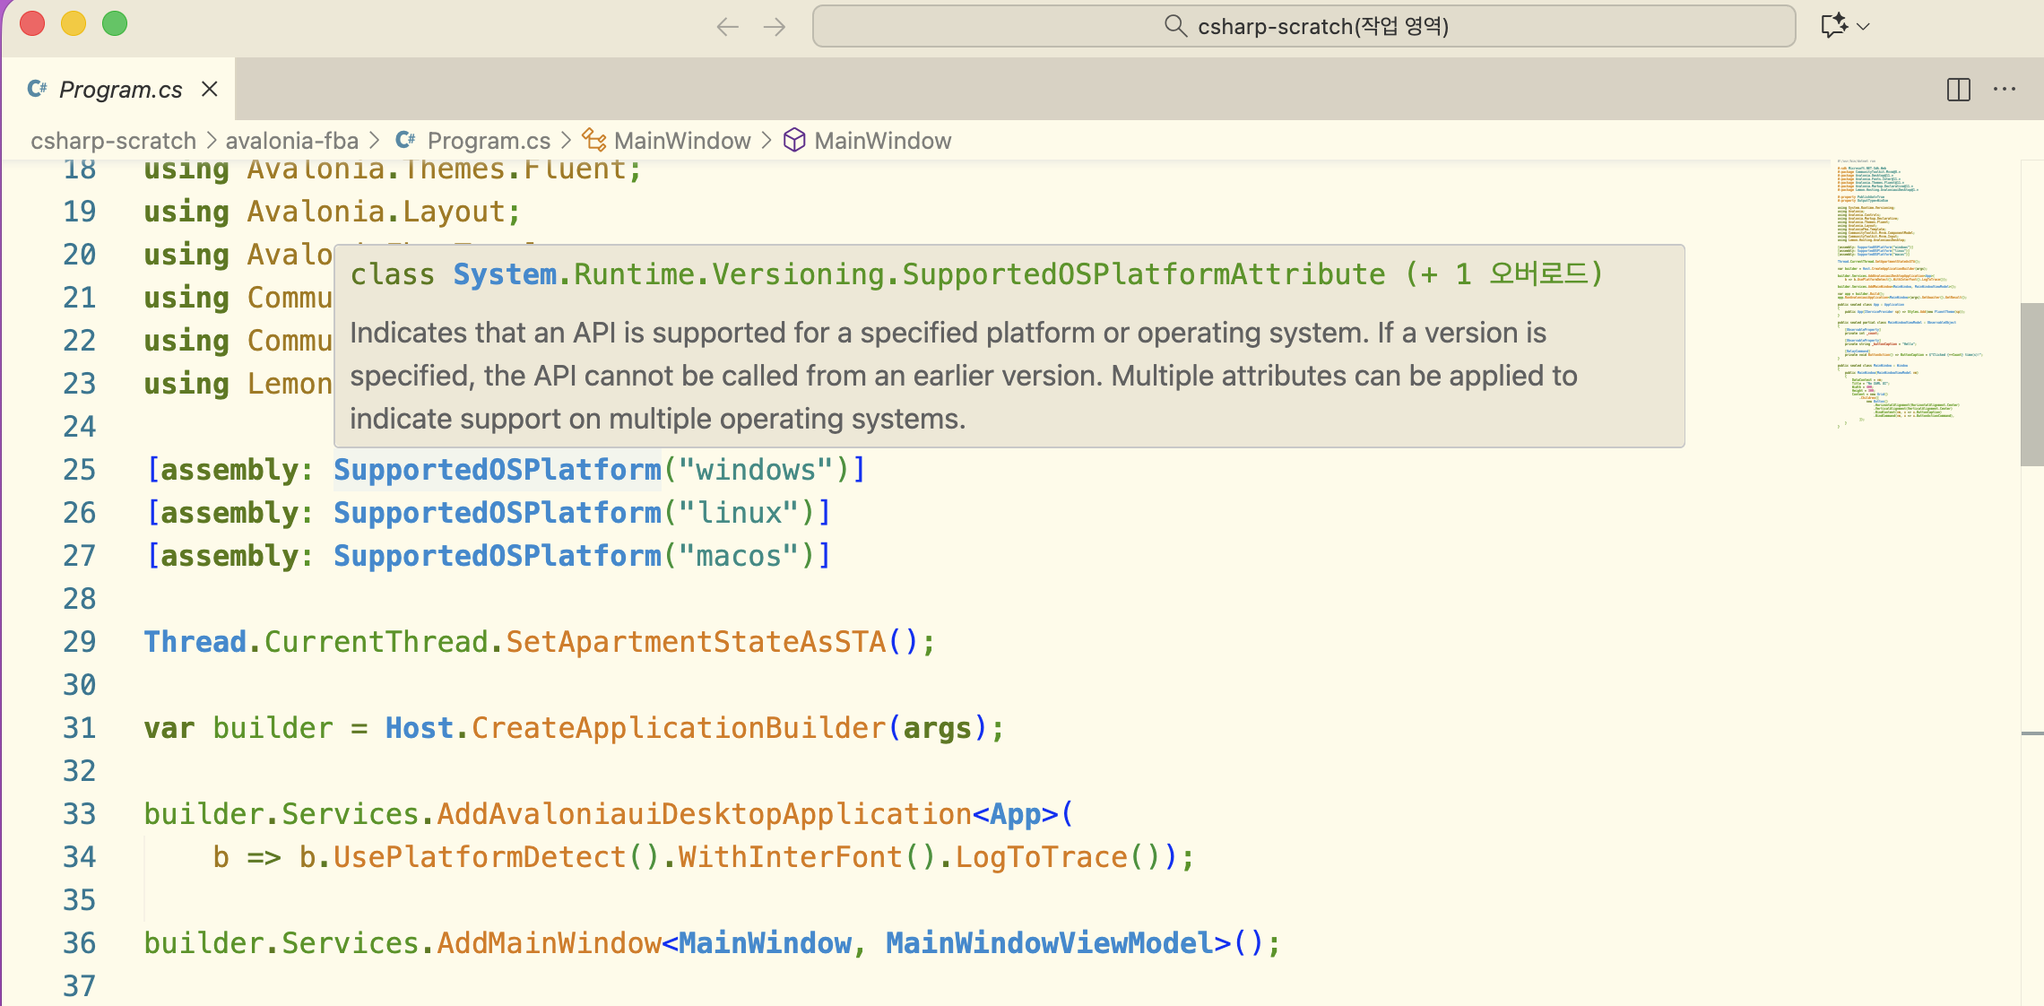Click line number 31 in gutter

[79, 728]
